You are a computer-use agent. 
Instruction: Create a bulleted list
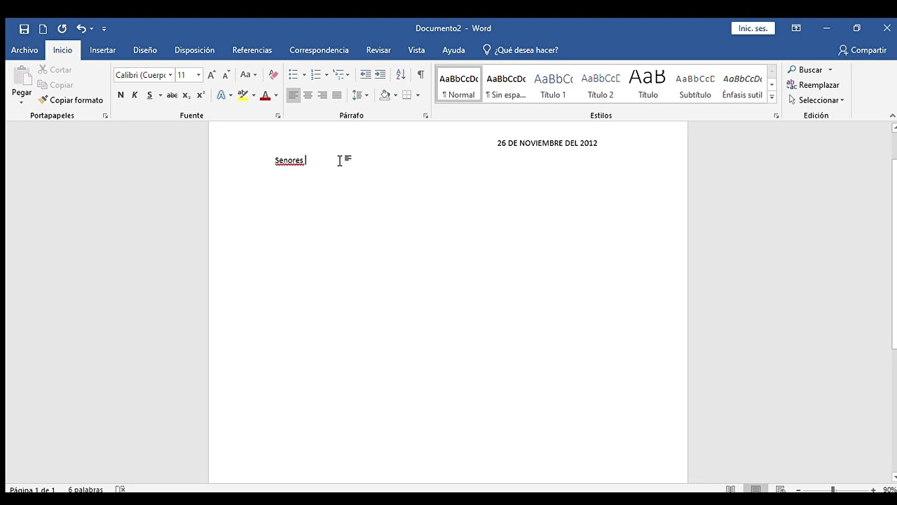pyautogui.click(x=293, y=74)
